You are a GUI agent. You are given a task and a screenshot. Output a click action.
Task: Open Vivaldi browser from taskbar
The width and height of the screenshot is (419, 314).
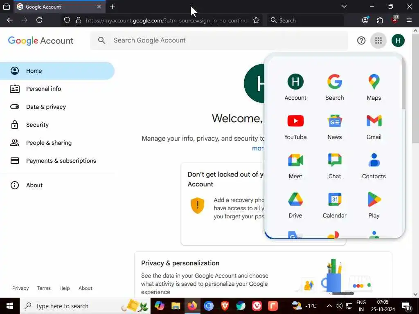point(257,306)
